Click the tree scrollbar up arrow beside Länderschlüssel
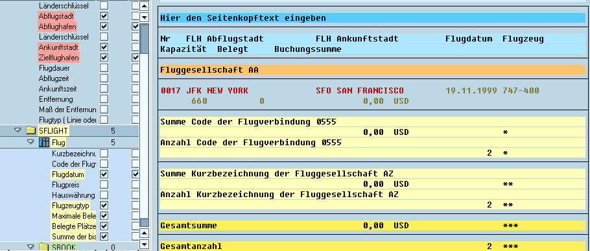The width and height of the screenshot is (590, 251). coord(145,6)
